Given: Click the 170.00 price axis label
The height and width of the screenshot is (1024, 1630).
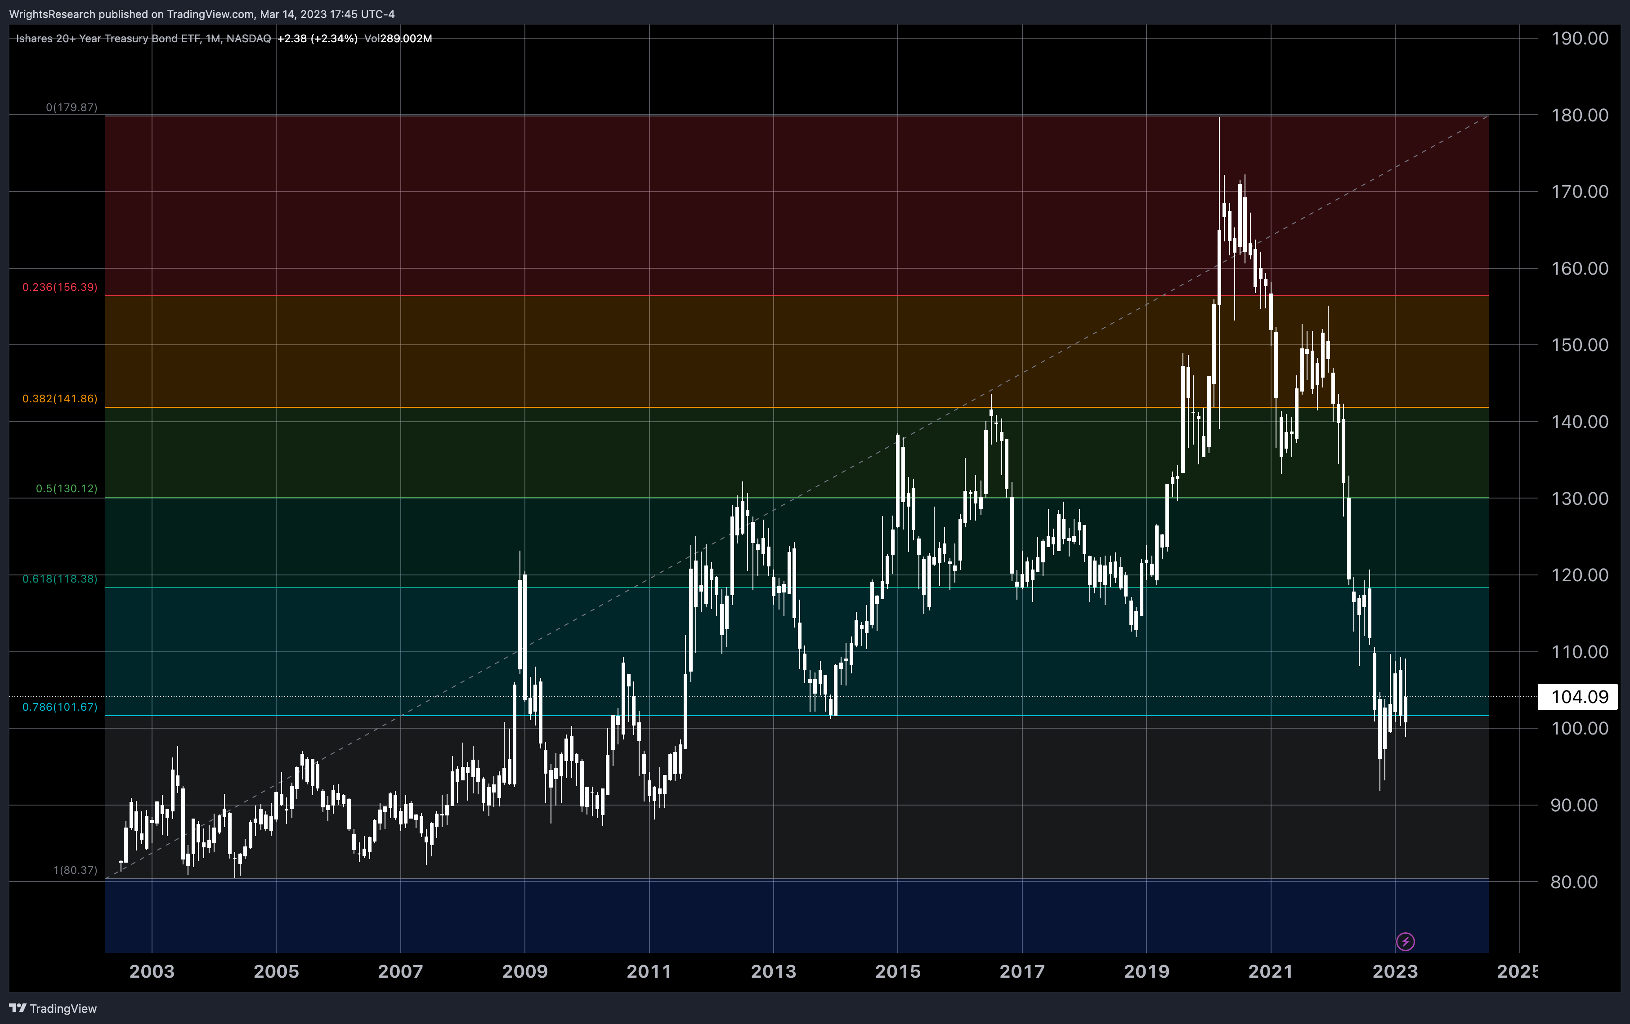Looking at the screenshot, I should [1579, 192].
